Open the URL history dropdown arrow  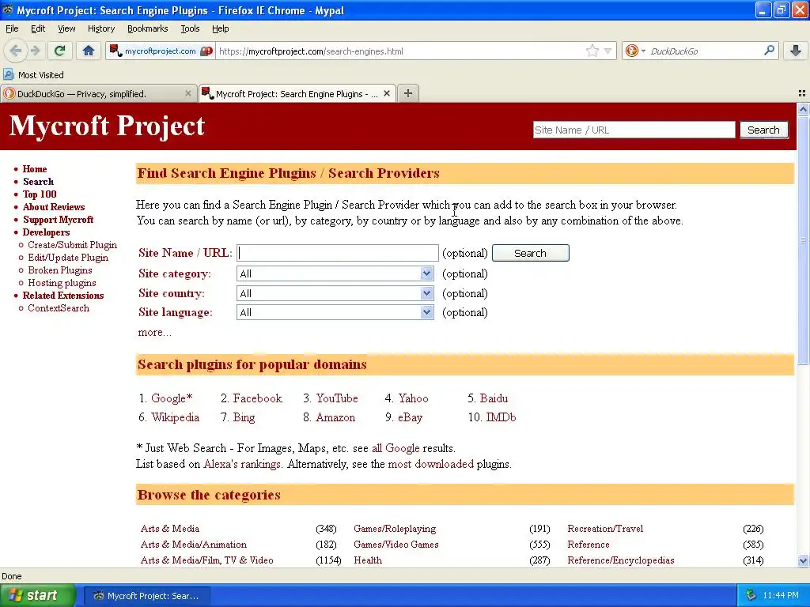608,51
